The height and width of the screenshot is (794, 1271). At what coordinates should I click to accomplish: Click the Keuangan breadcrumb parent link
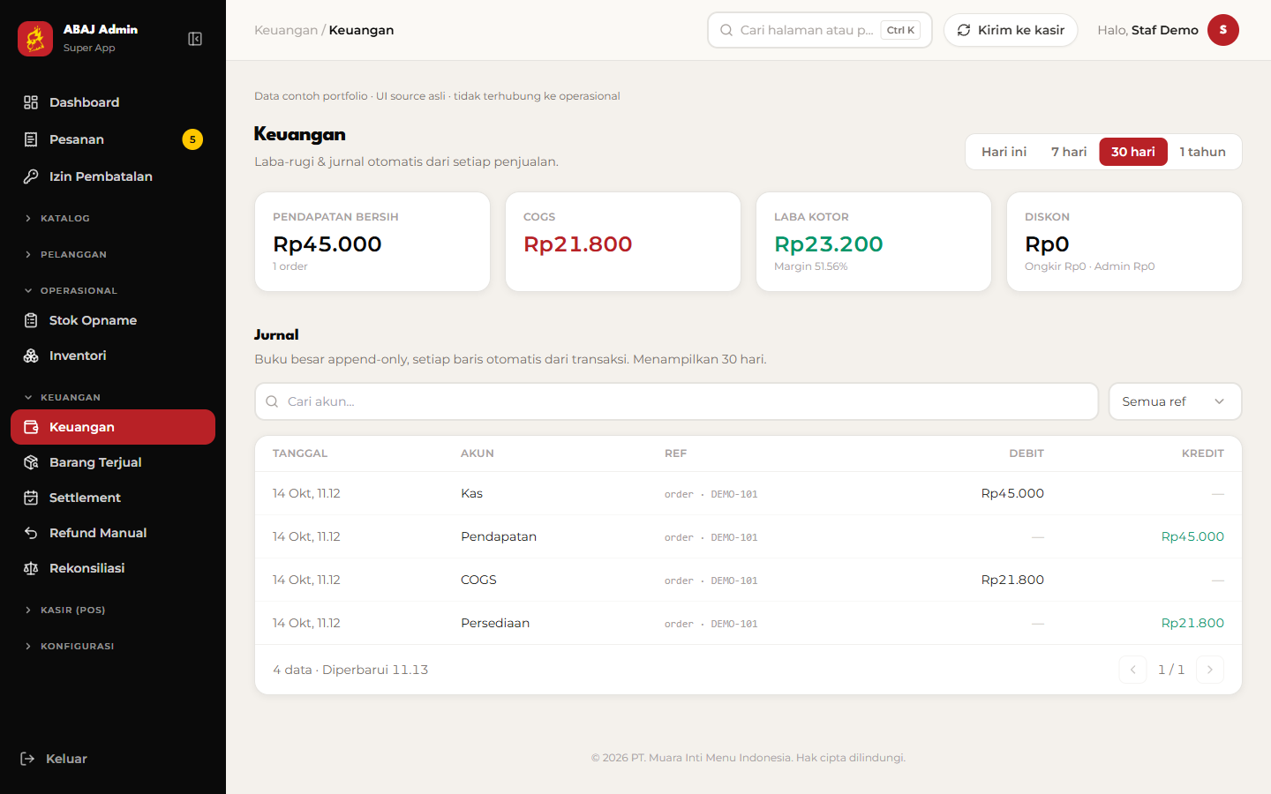pos(286,30)
